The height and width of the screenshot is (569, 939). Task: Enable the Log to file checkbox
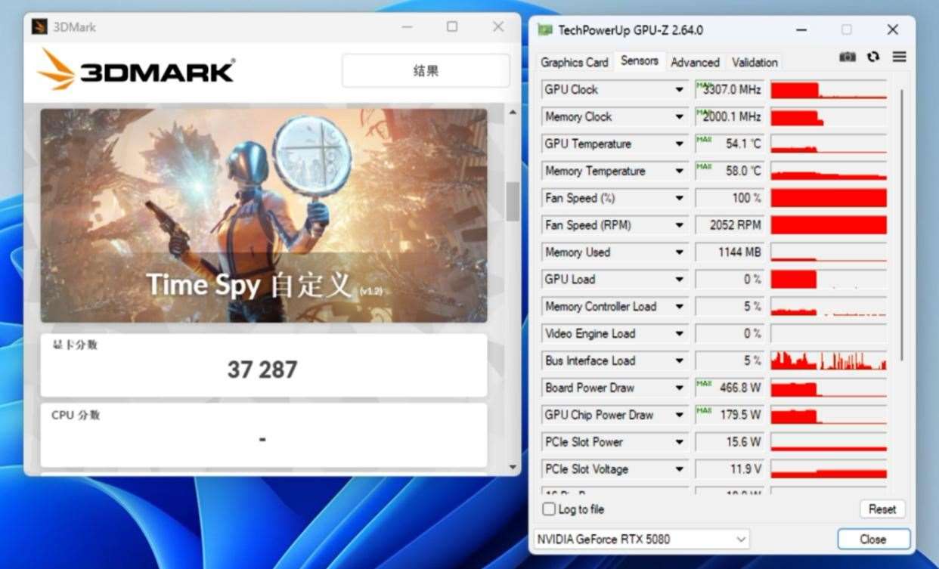tap(548, 509)
